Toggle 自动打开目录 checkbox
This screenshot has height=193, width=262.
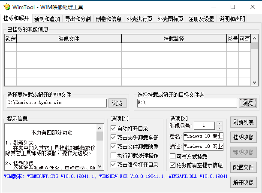click(129, 129)
